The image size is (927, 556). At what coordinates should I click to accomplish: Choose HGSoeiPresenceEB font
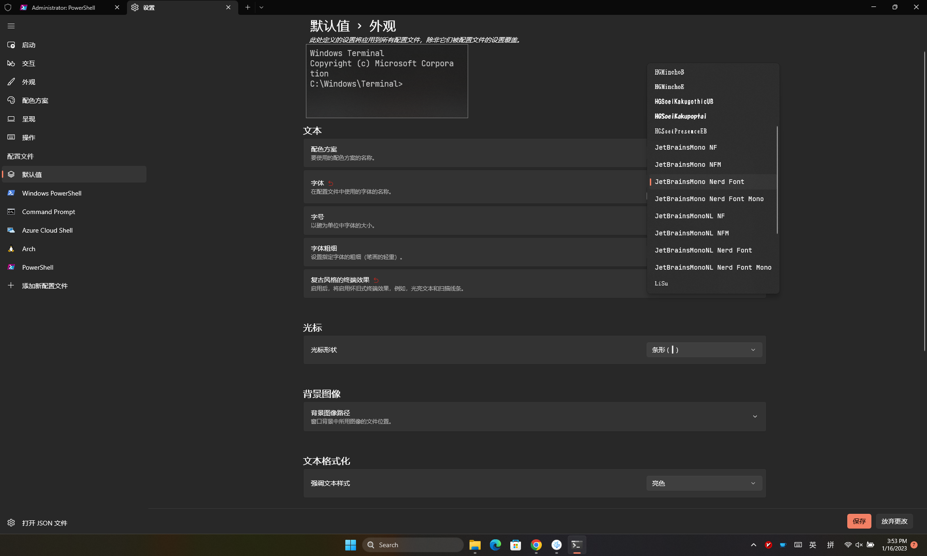713,131
